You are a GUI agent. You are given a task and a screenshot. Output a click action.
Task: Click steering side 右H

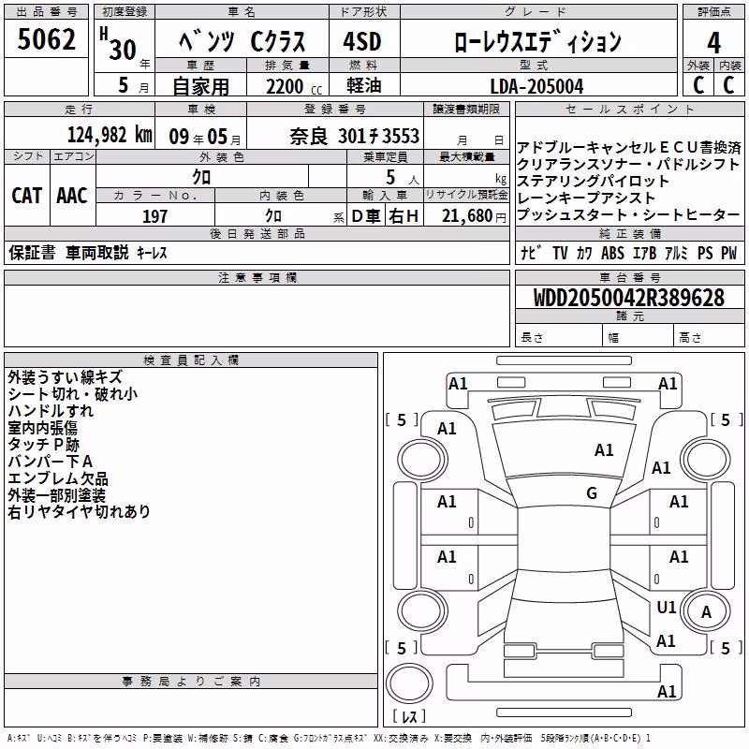tap(404, 216)
